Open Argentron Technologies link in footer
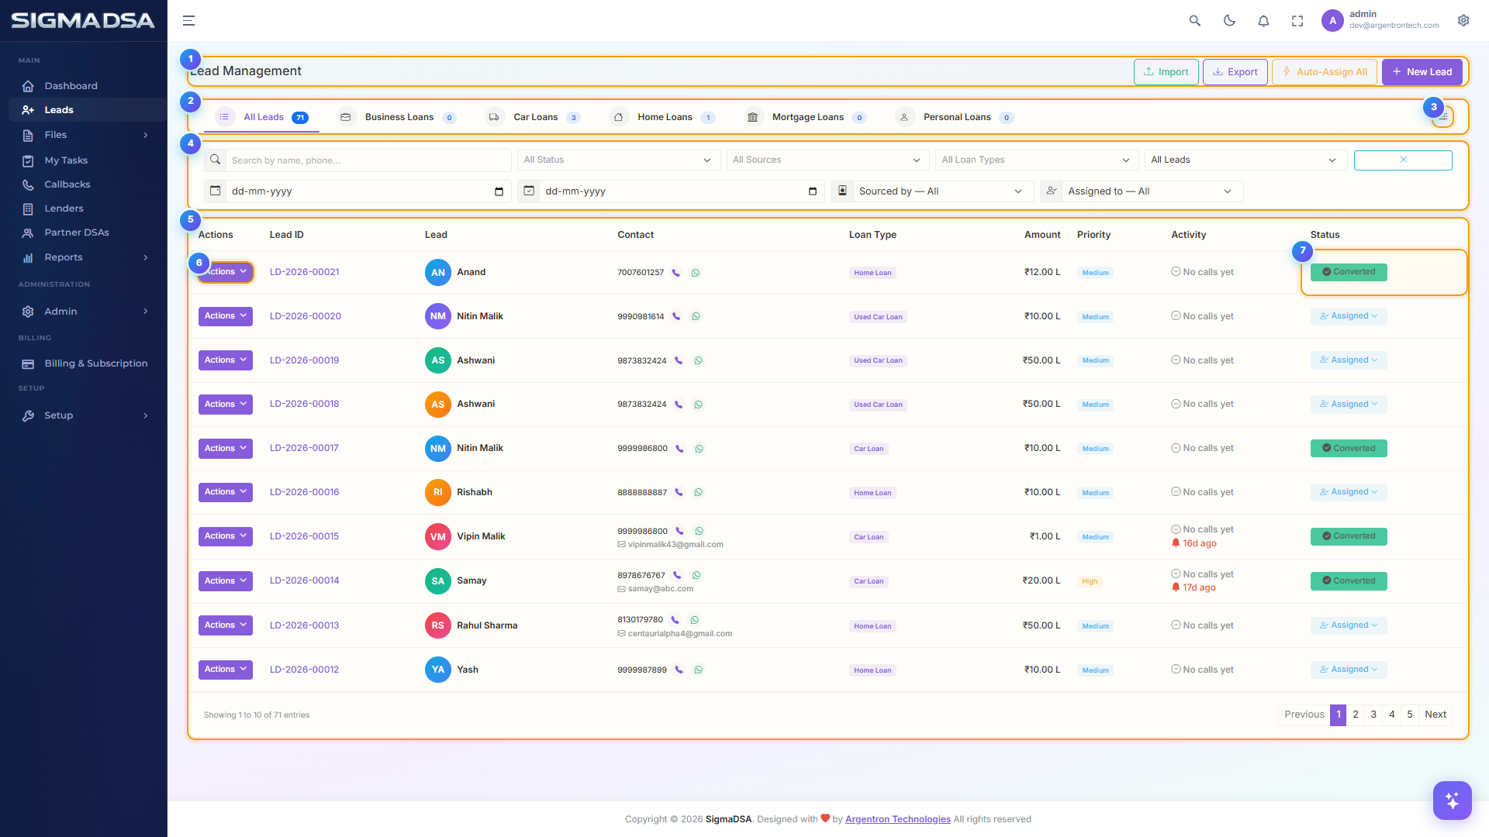The height and width of the screenshot is (837, 1489). tap(897, 819)
